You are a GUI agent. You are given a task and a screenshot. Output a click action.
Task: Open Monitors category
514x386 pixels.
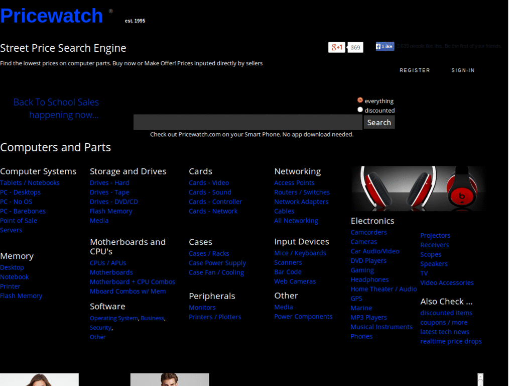pyautogui.click(x=202, y=308)
